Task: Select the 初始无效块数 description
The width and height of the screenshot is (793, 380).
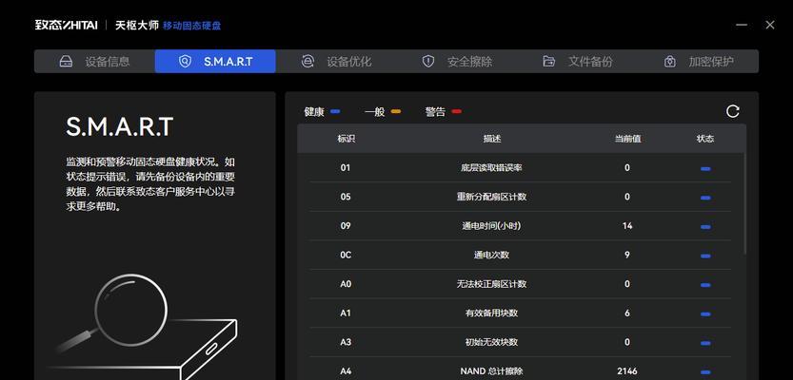Action: (491, 342)
